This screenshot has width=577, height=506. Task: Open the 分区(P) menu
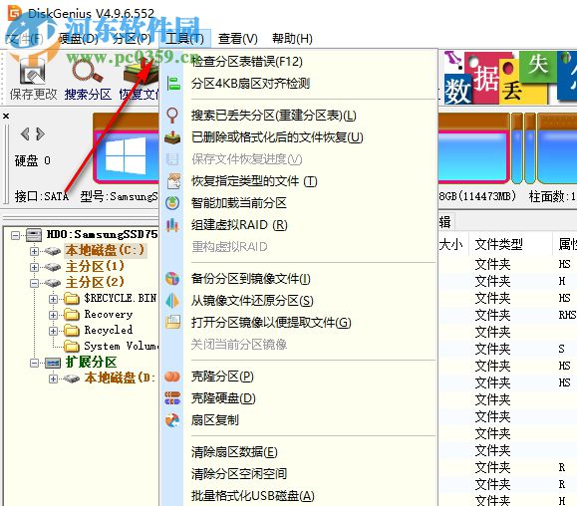[132, 38]
